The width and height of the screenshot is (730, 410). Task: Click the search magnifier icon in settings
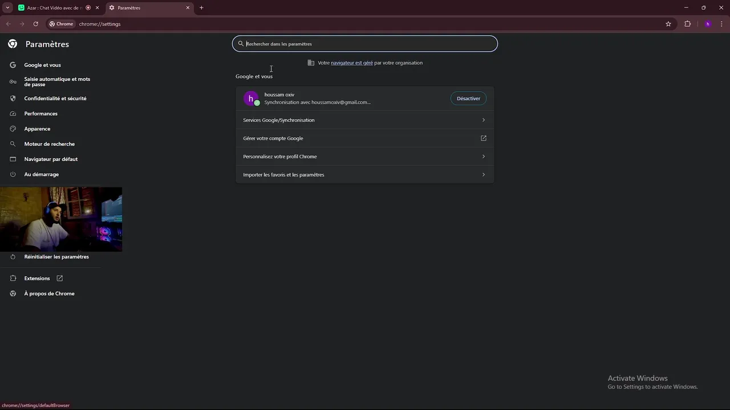[x=241, y=44]
